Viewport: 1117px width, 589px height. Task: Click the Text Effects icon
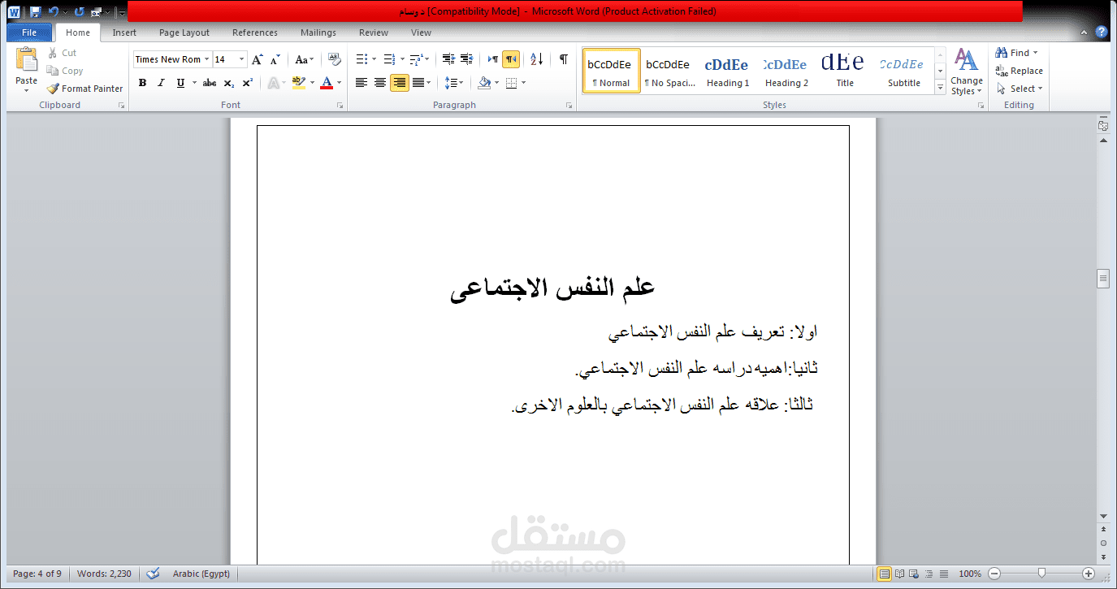tap(273, 83)
